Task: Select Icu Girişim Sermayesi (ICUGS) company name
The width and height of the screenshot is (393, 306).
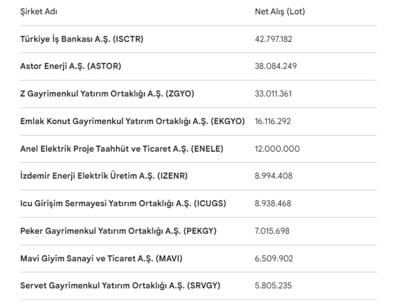Action: point(123,203)
